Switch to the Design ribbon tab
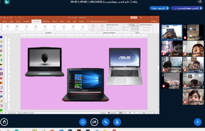This screenshot has width=205, height=131. [18, 21]
